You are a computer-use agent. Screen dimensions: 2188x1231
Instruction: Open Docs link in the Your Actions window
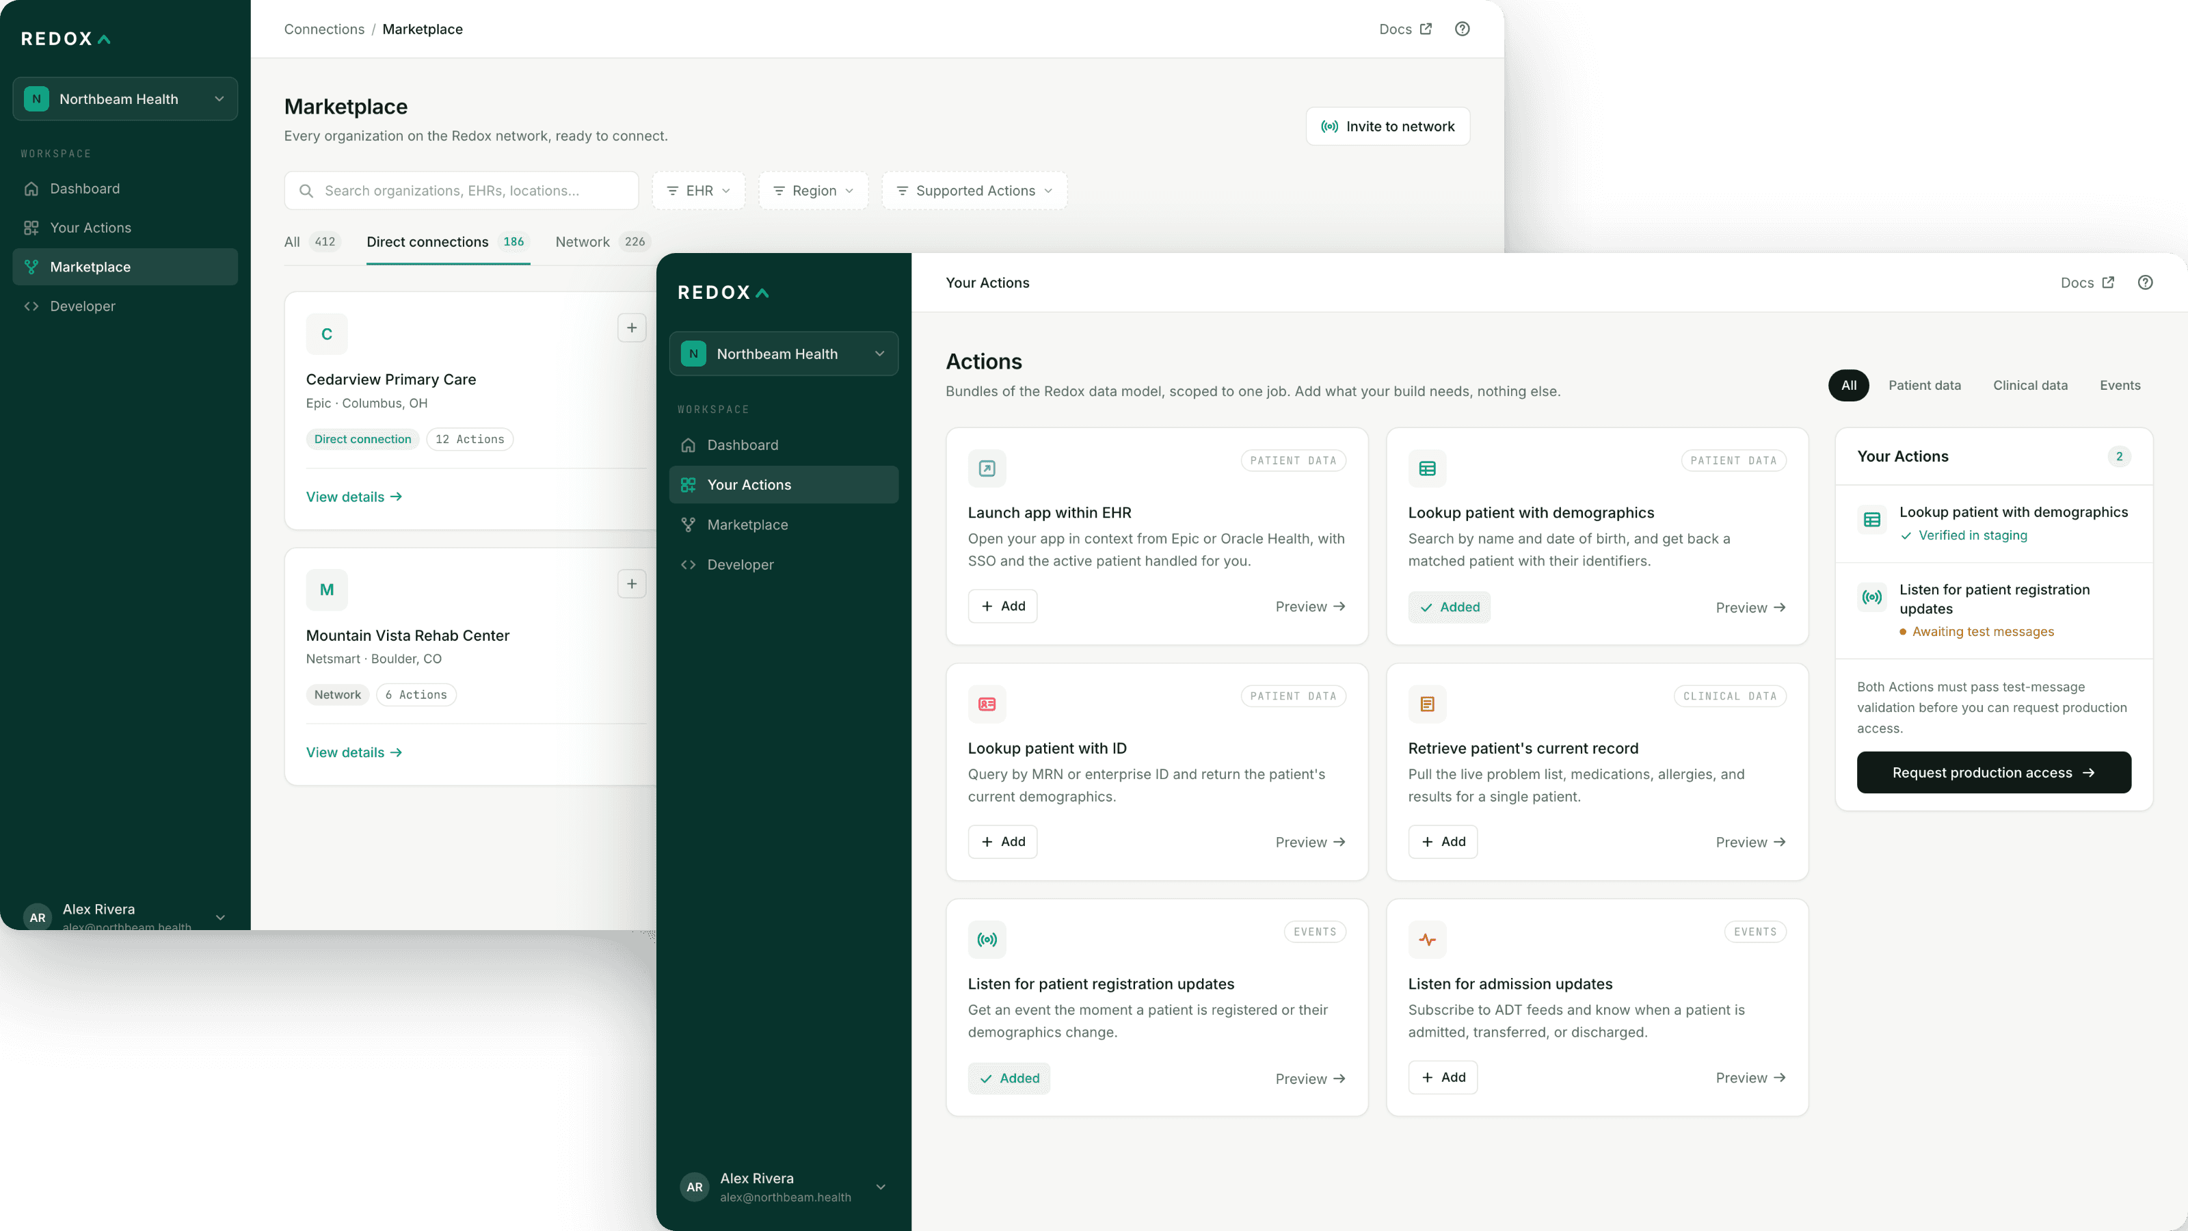(2087, 283)
